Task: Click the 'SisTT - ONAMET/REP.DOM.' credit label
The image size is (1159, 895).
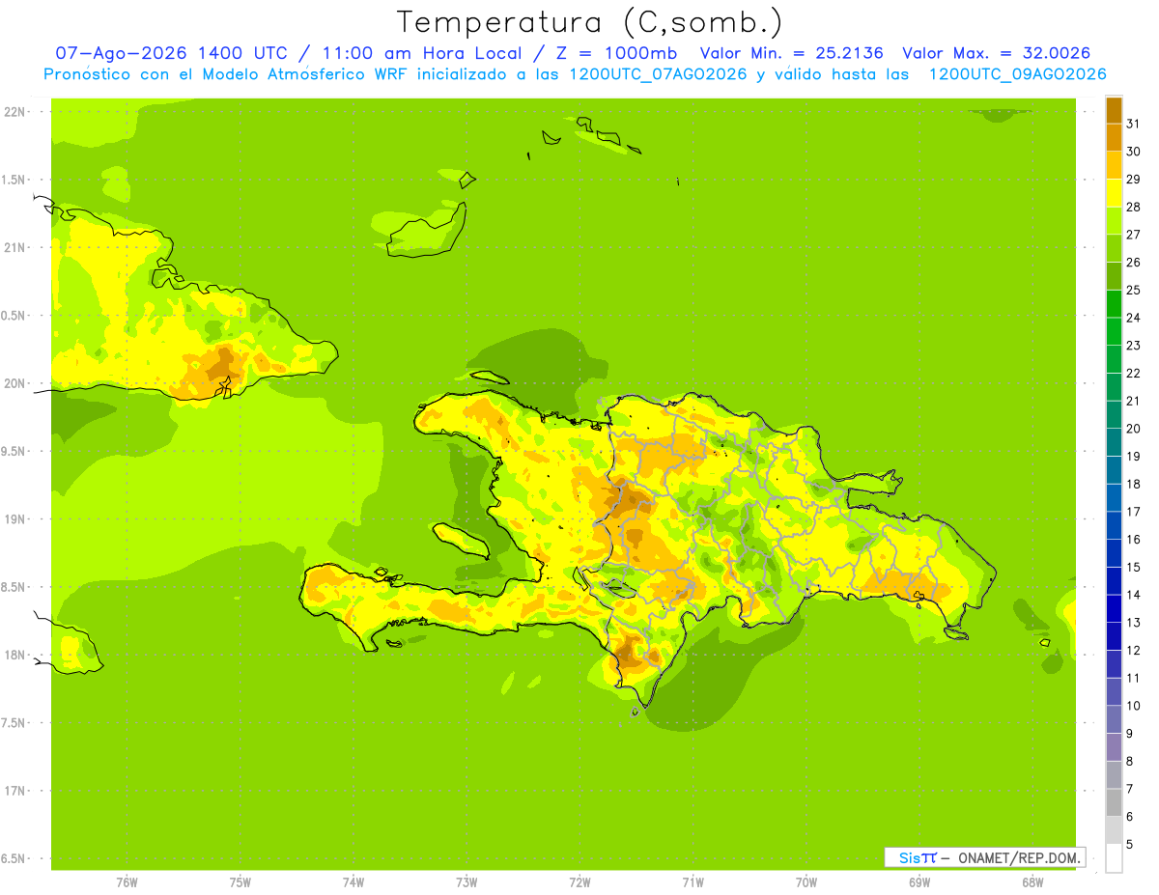Action: (985, 857)
